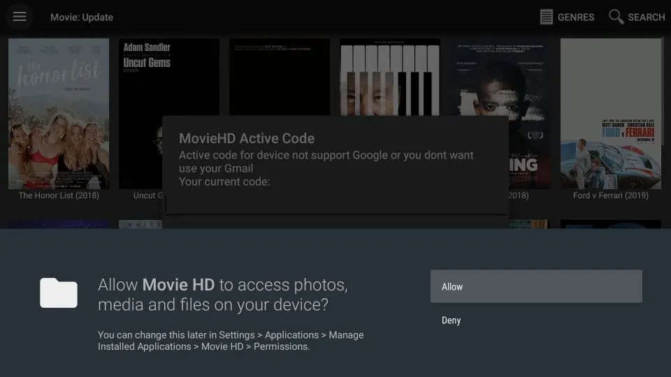Click the GENRES label
Viewport: 671px width, 377px height.
pyautogui.click(x=575, y=17)
